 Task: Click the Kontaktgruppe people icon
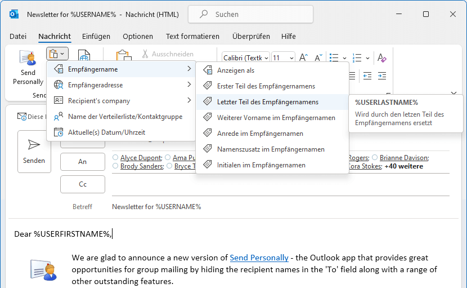click(x=59, y=117)
